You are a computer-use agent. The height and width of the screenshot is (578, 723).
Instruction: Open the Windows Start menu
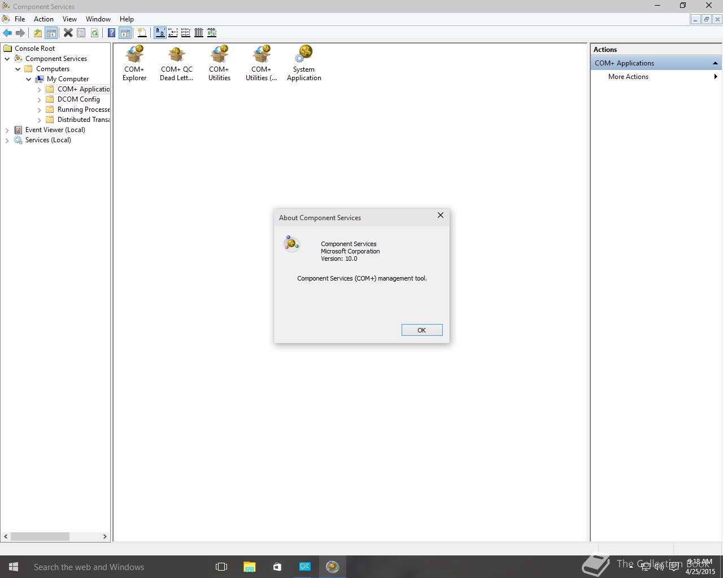coord(14,567)
